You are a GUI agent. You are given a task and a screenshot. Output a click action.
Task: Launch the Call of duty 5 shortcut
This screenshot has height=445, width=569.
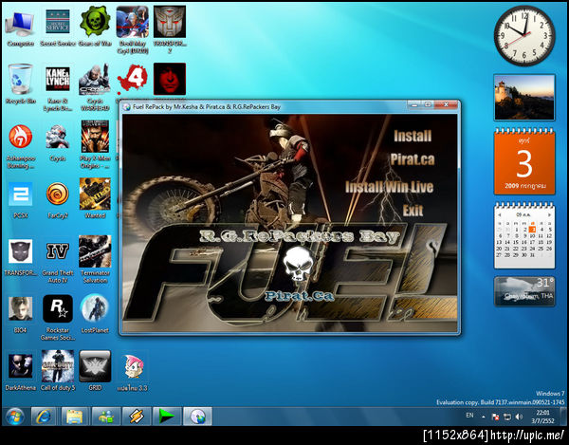click(58, 370)
